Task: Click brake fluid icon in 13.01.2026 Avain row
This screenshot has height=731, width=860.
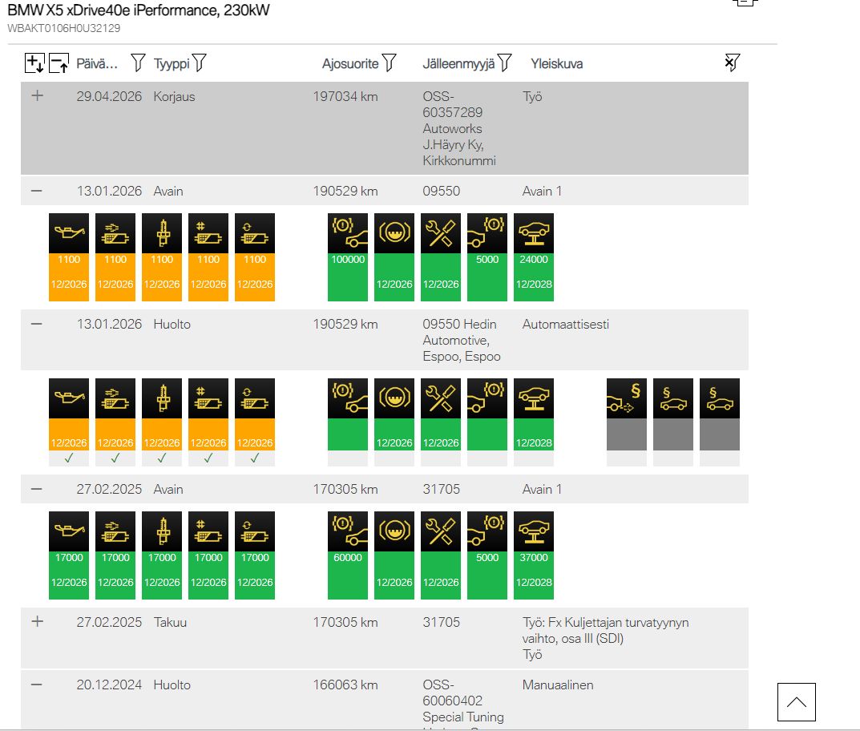Action: coord(394,233)
